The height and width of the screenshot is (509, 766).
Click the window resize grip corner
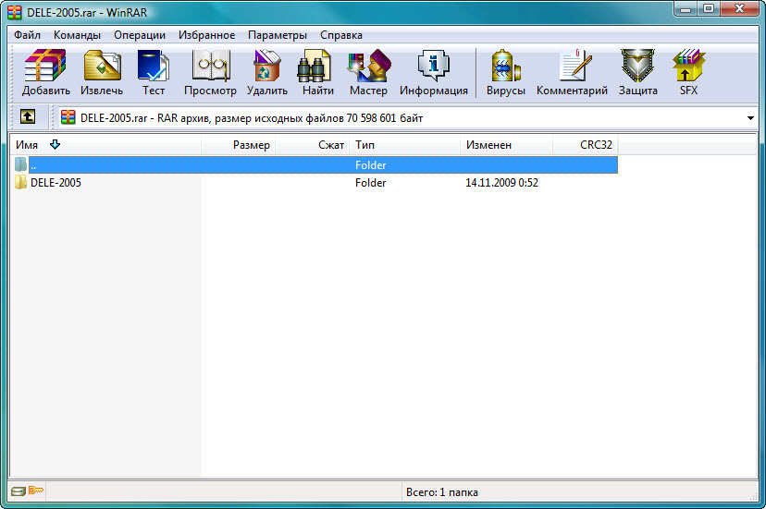[x=753, y=495]
